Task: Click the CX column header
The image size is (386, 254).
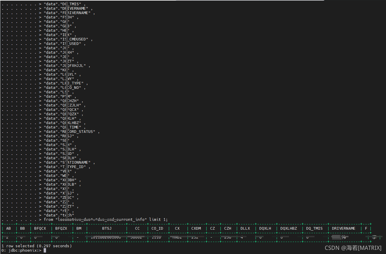Action: 177,228
